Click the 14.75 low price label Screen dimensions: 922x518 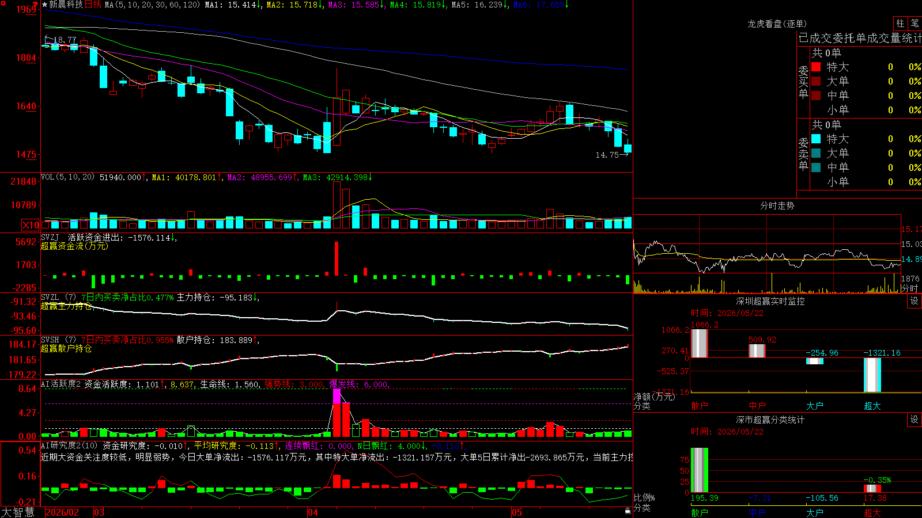pyautogui.click(x=607, y=155)
